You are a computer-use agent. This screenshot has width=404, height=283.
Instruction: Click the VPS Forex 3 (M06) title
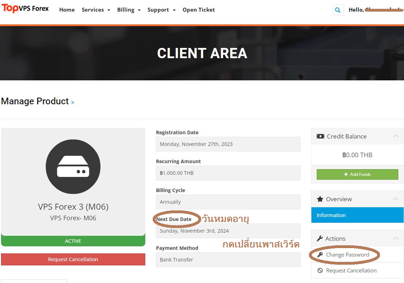(73, 207)
